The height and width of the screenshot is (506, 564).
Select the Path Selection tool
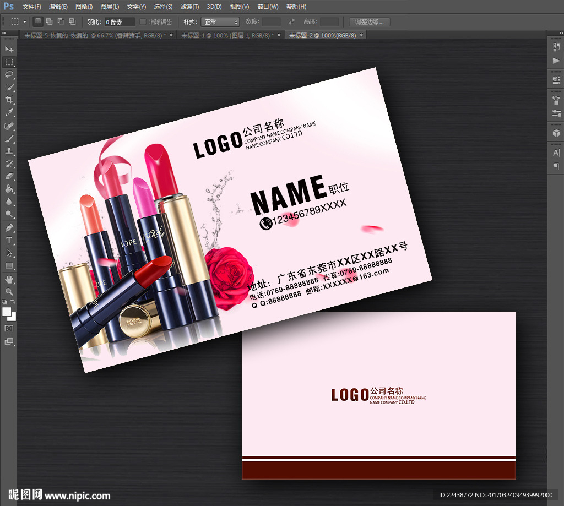point(9,253)
